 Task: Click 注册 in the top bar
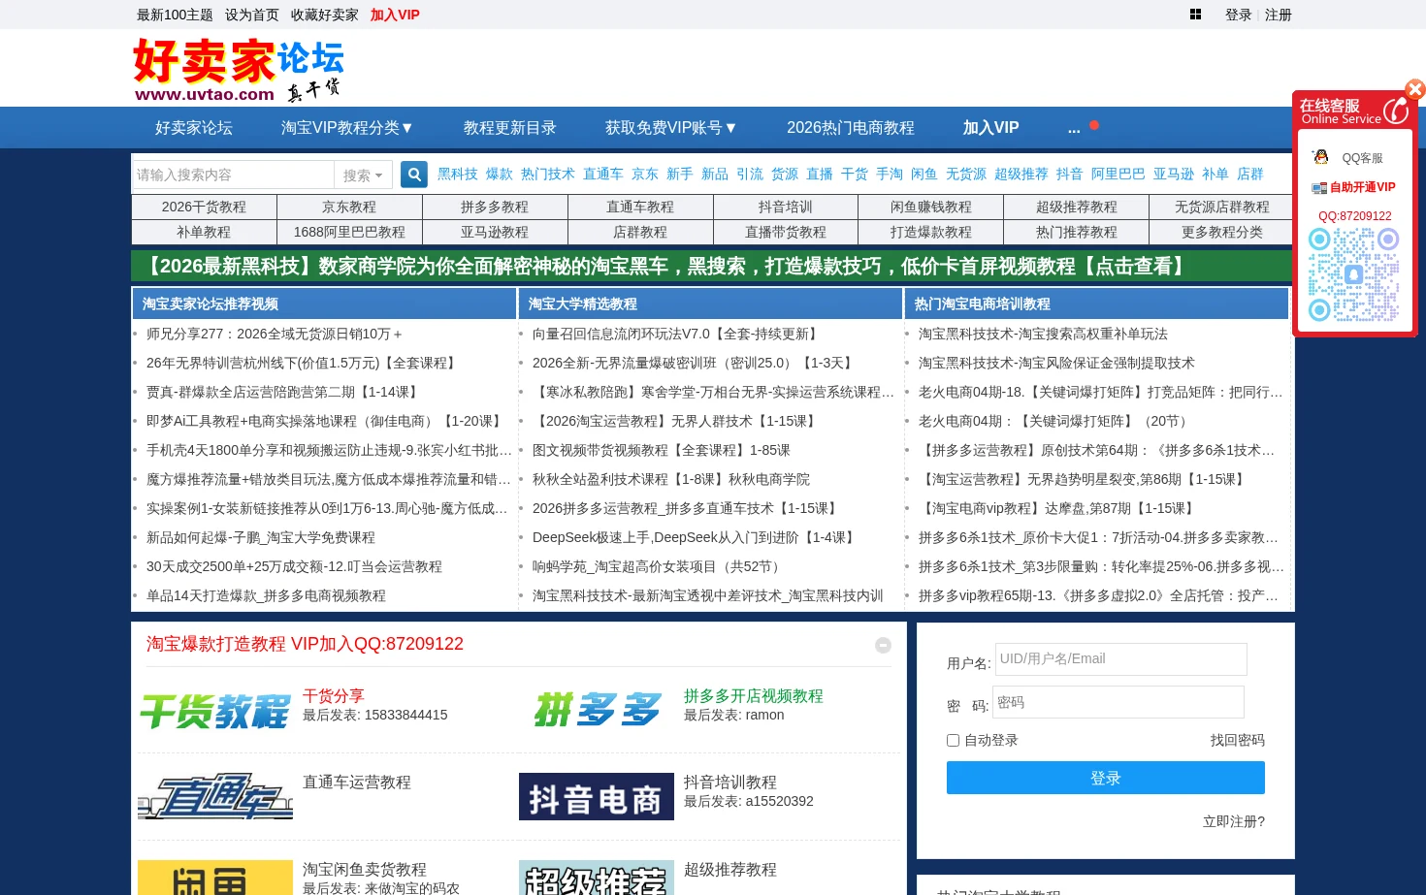click(x=1279, y=15)
